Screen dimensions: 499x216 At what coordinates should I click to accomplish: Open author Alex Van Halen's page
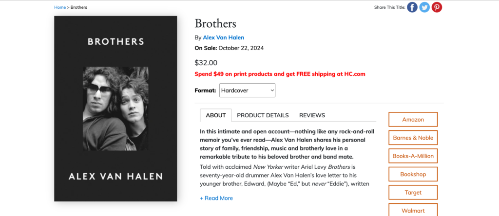pos(223,37)
